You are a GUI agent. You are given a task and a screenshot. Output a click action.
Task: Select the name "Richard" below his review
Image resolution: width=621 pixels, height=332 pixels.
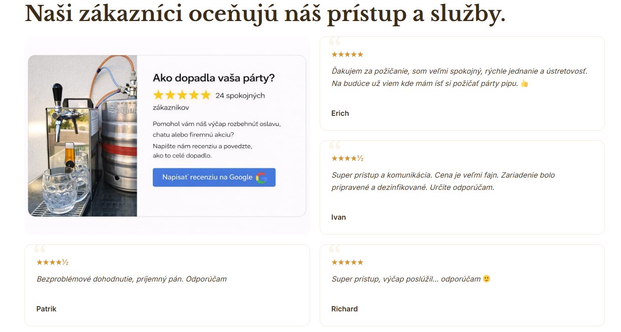click(344, 309)
